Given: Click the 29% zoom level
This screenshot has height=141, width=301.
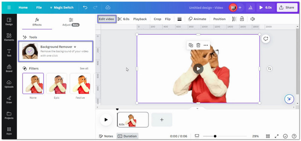Looking at the screenshot, I should click(x=255, y=136).
